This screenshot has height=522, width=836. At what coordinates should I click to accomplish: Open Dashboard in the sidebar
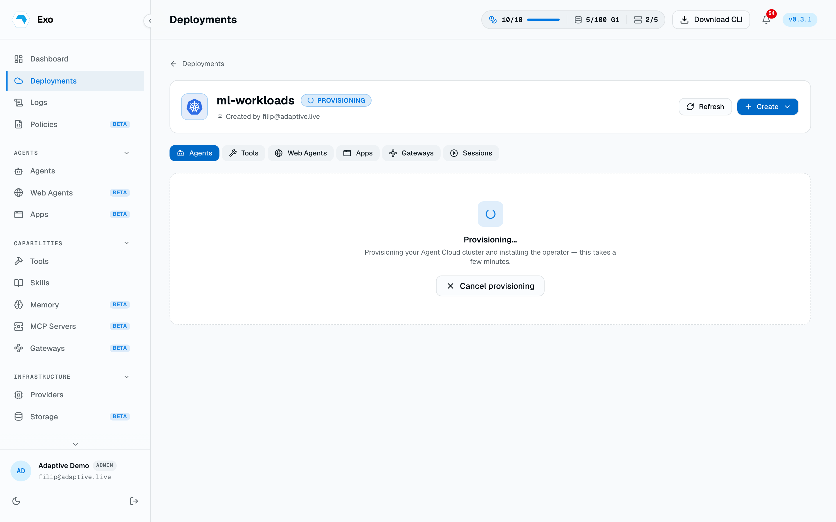pos(75,59)
